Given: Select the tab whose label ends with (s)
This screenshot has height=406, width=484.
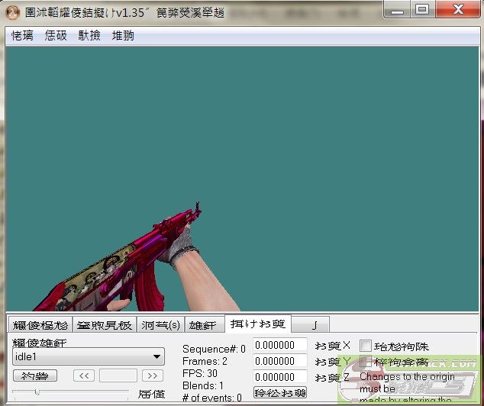Looking at the screenshot, I should point(160,324).
